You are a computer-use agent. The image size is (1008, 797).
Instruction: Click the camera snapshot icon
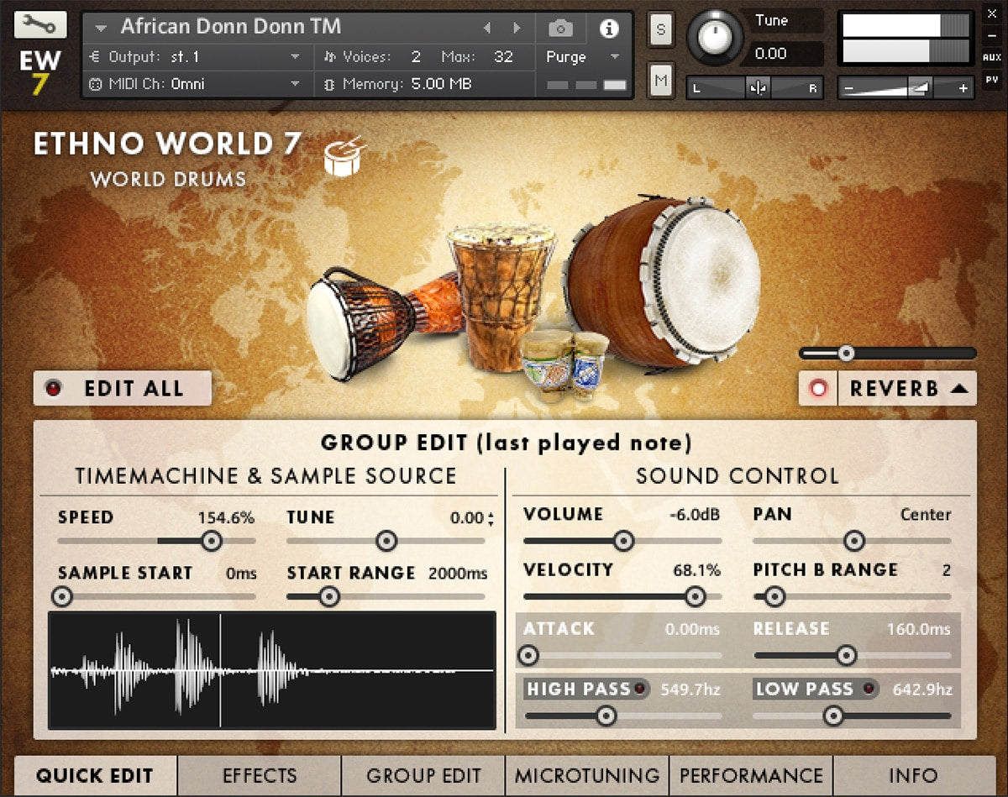[560, 29]
